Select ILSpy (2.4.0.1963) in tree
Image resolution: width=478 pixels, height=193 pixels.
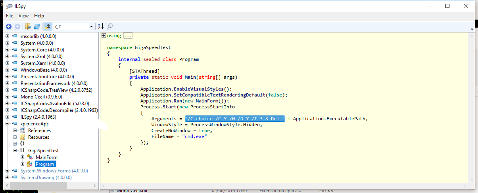tap(38, 117)
